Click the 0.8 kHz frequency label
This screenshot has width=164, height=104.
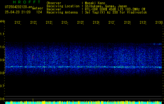click(2, 73)
